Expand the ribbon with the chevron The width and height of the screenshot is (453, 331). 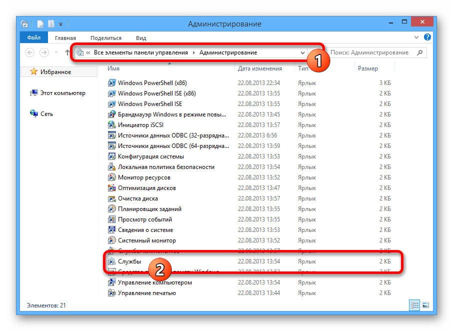tap(416, 37)
